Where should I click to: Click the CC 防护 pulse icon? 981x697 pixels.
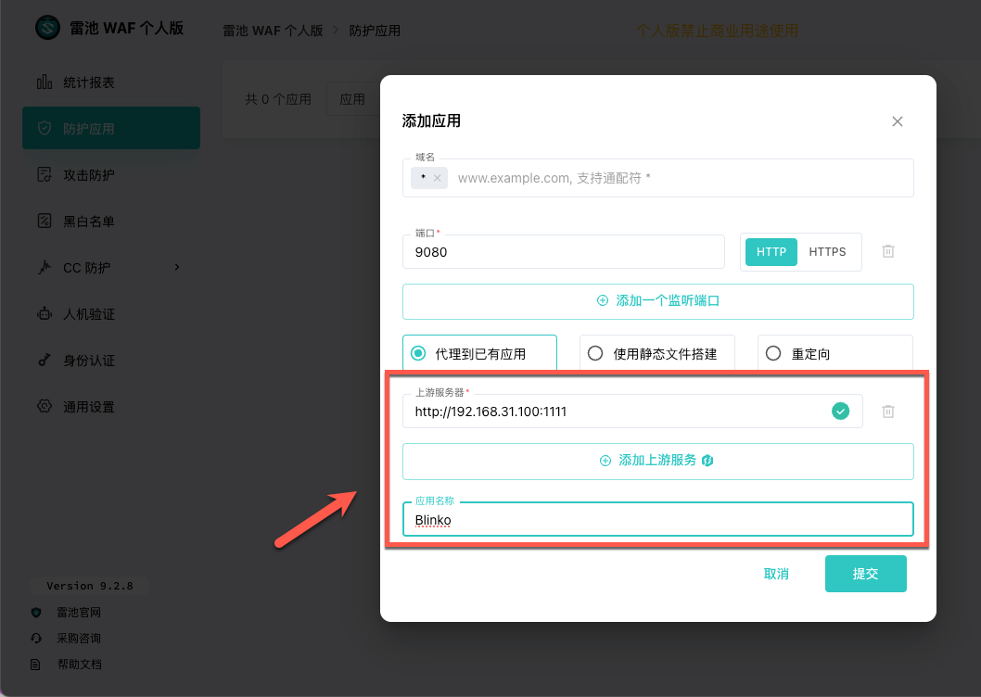point(45,267)
